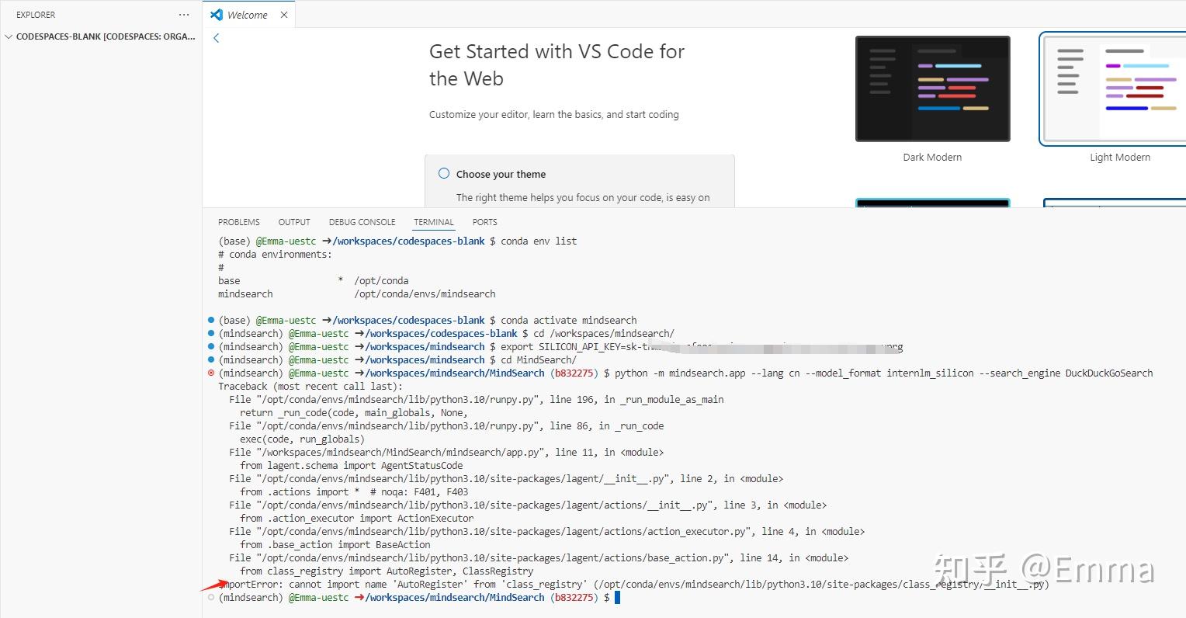
Task: Open the PORTS tab
Action: [x=484, y=222]
